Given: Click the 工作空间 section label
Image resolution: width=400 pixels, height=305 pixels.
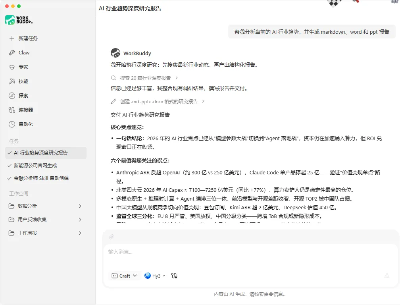Looking at the screenshot, I should click(x=19, y=193).
